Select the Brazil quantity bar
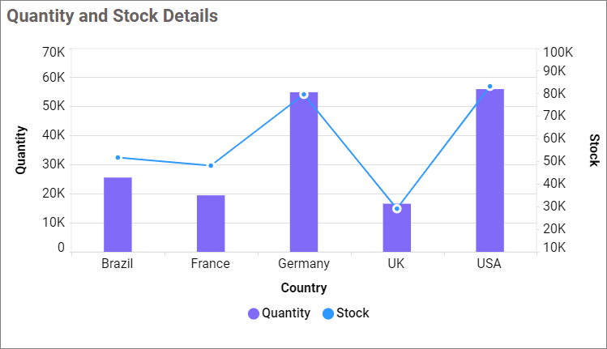This screenshot has height=349, width=607. click(118, 215)
